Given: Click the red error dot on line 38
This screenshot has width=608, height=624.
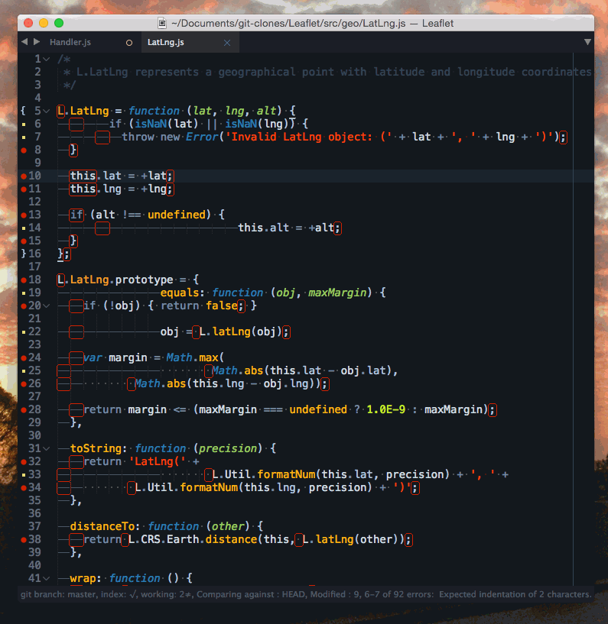Looking at the screenshot, I should pos(24,539).
